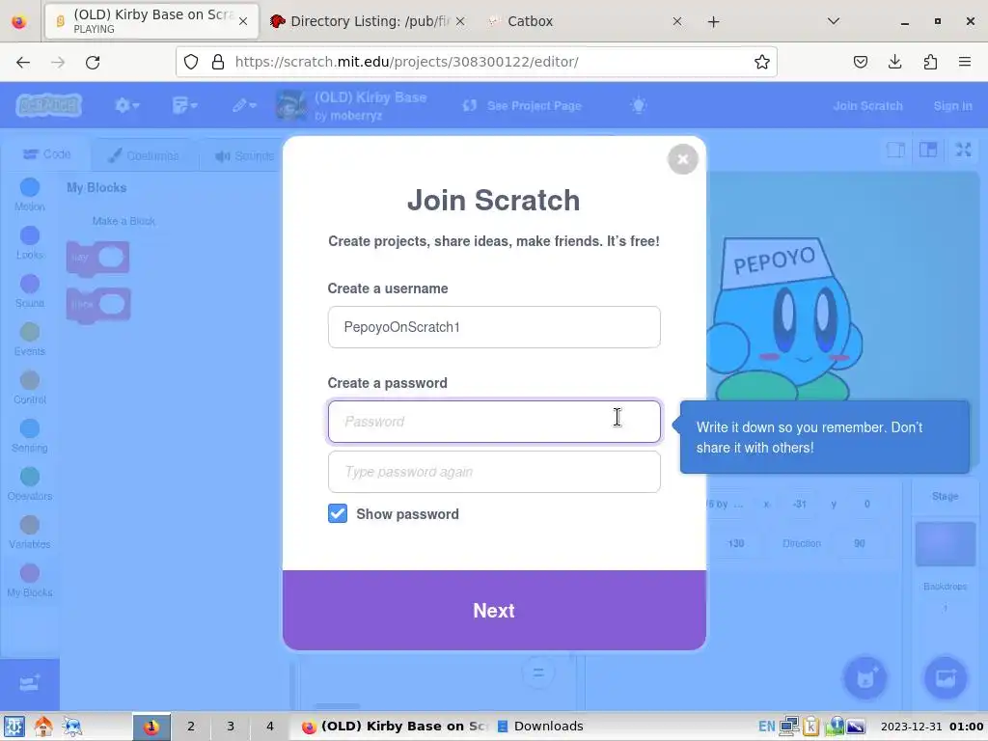Bookmark this page with star
Screen dimensions: 988x741
[x=762, y=62]
